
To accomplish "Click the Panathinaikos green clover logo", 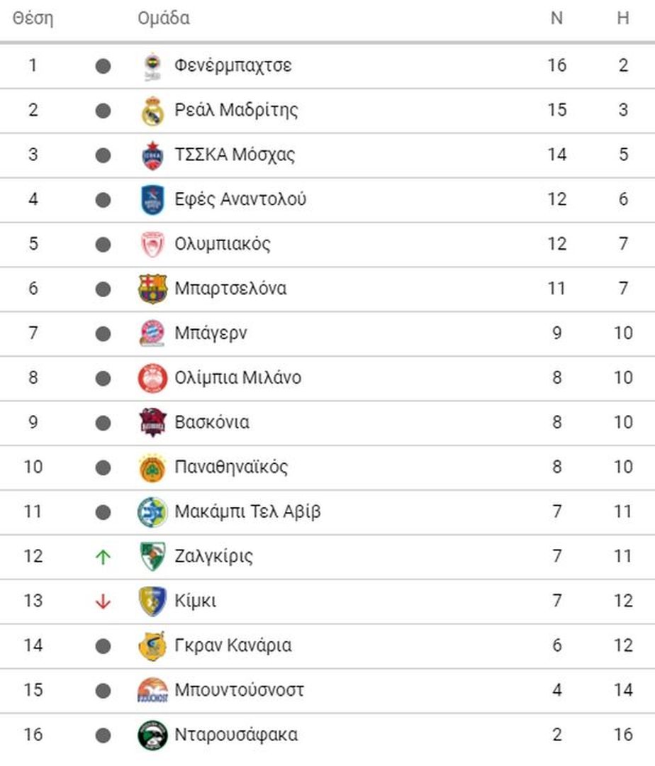I will pyautogui.click(x=153, y=467).
